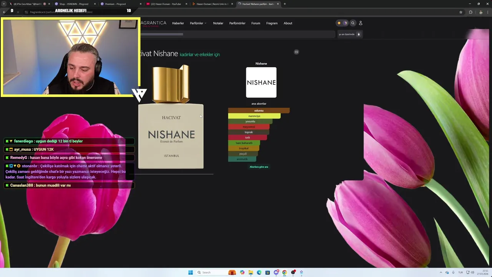The width and height of the screenshot is (492, 277).
Task: Select the 'tatlı' accord bar
Action: (247, 137)
